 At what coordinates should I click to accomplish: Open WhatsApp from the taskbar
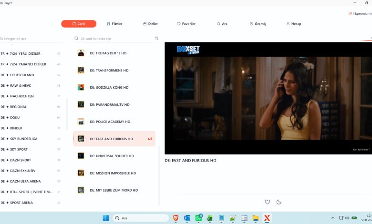198,218
